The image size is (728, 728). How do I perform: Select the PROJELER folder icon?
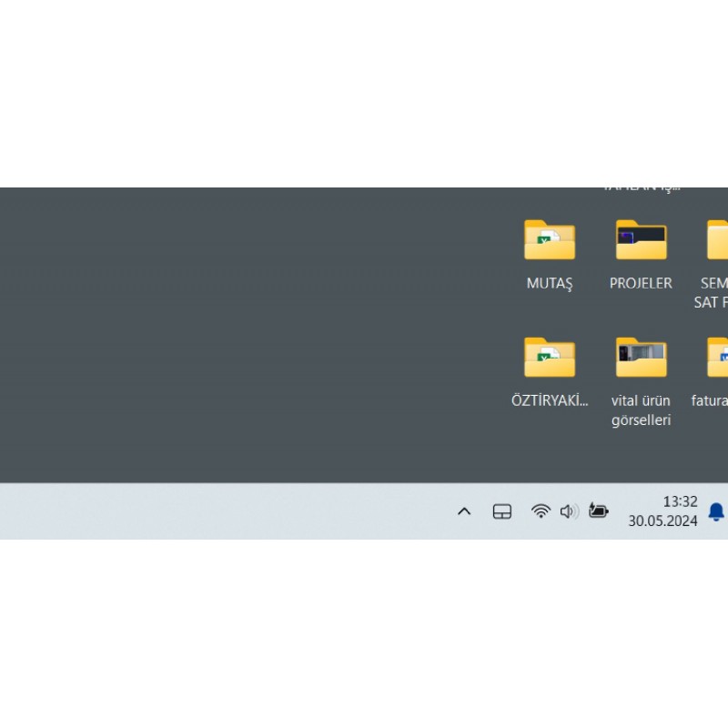(x=641, y=240)
